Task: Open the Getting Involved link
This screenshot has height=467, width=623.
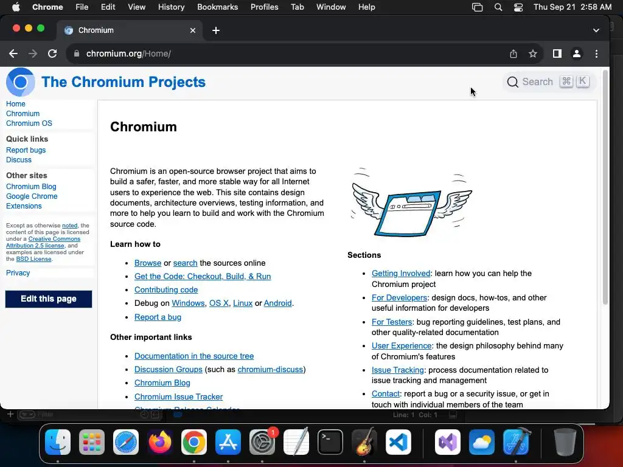Action: [401, 274]
